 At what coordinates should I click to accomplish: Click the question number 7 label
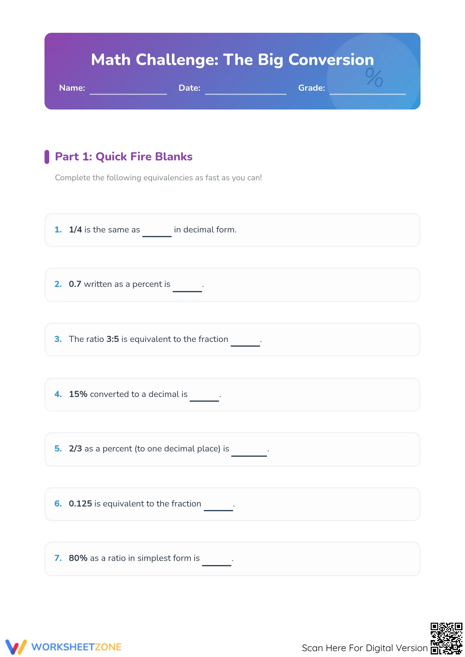pyautogui.click(x=58, y=558)
